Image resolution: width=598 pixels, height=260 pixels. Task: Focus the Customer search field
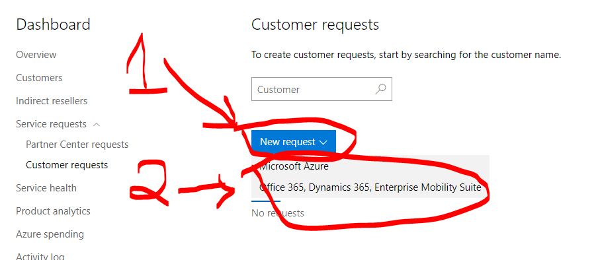[321, 89]
